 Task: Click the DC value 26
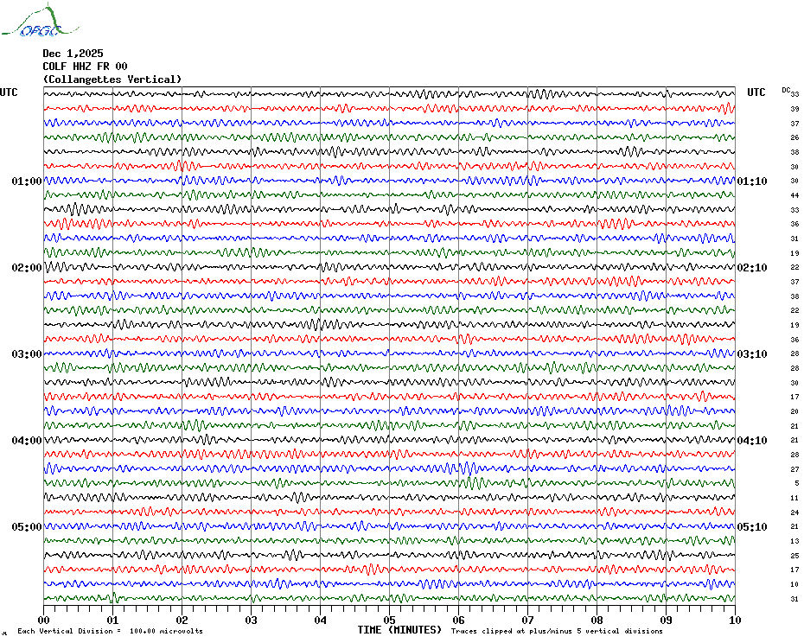point(794,137)
